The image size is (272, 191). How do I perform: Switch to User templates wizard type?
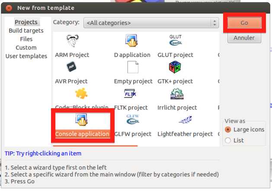click(x=26, y=56)
